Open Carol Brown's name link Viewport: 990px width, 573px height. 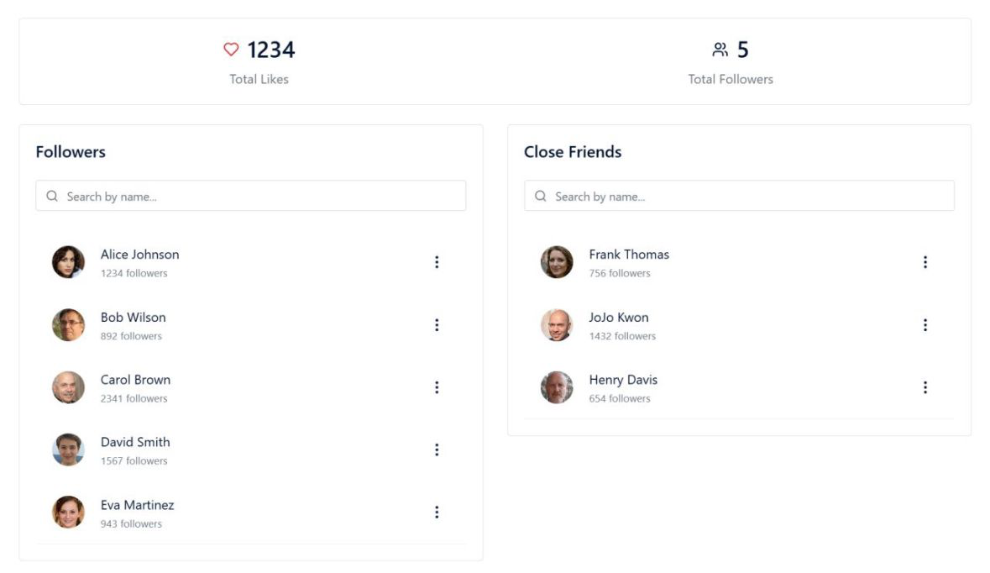135,380
